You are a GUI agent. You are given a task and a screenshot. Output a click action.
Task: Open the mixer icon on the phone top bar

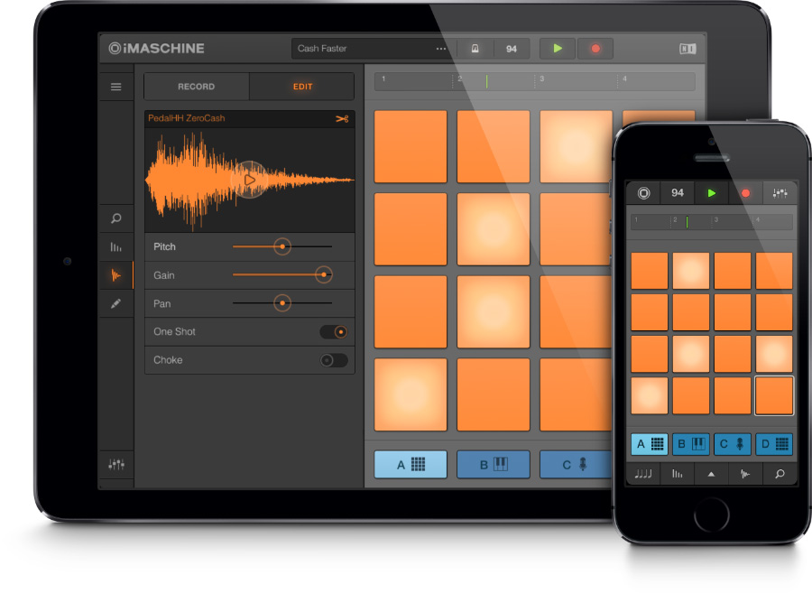[x=780, y=193]
